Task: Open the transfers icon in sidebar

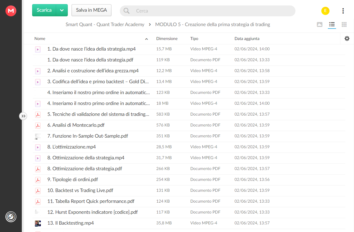Action: pos(11,217)
